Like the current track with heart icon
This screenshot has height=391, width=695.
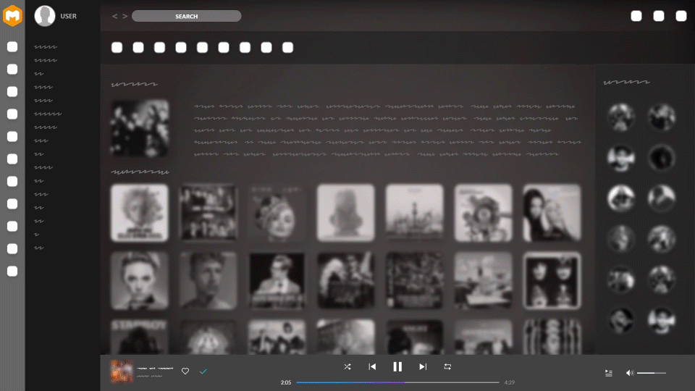pos(185,371)
